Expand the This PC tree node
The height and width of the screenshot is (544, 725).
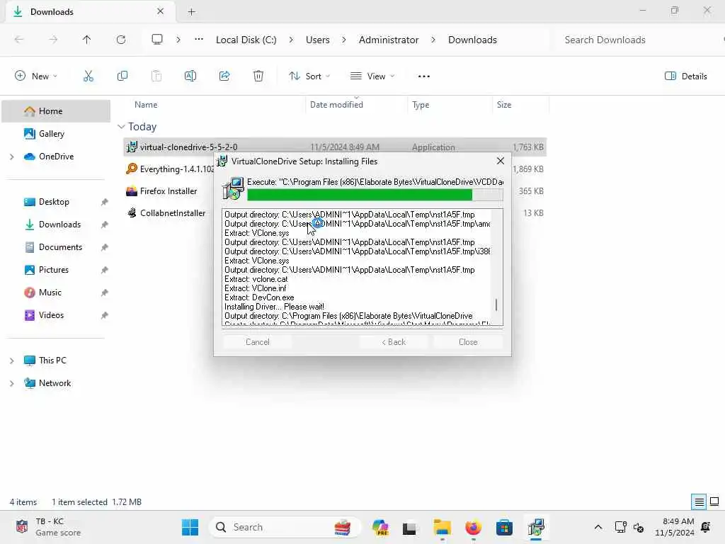click(11, 361)
